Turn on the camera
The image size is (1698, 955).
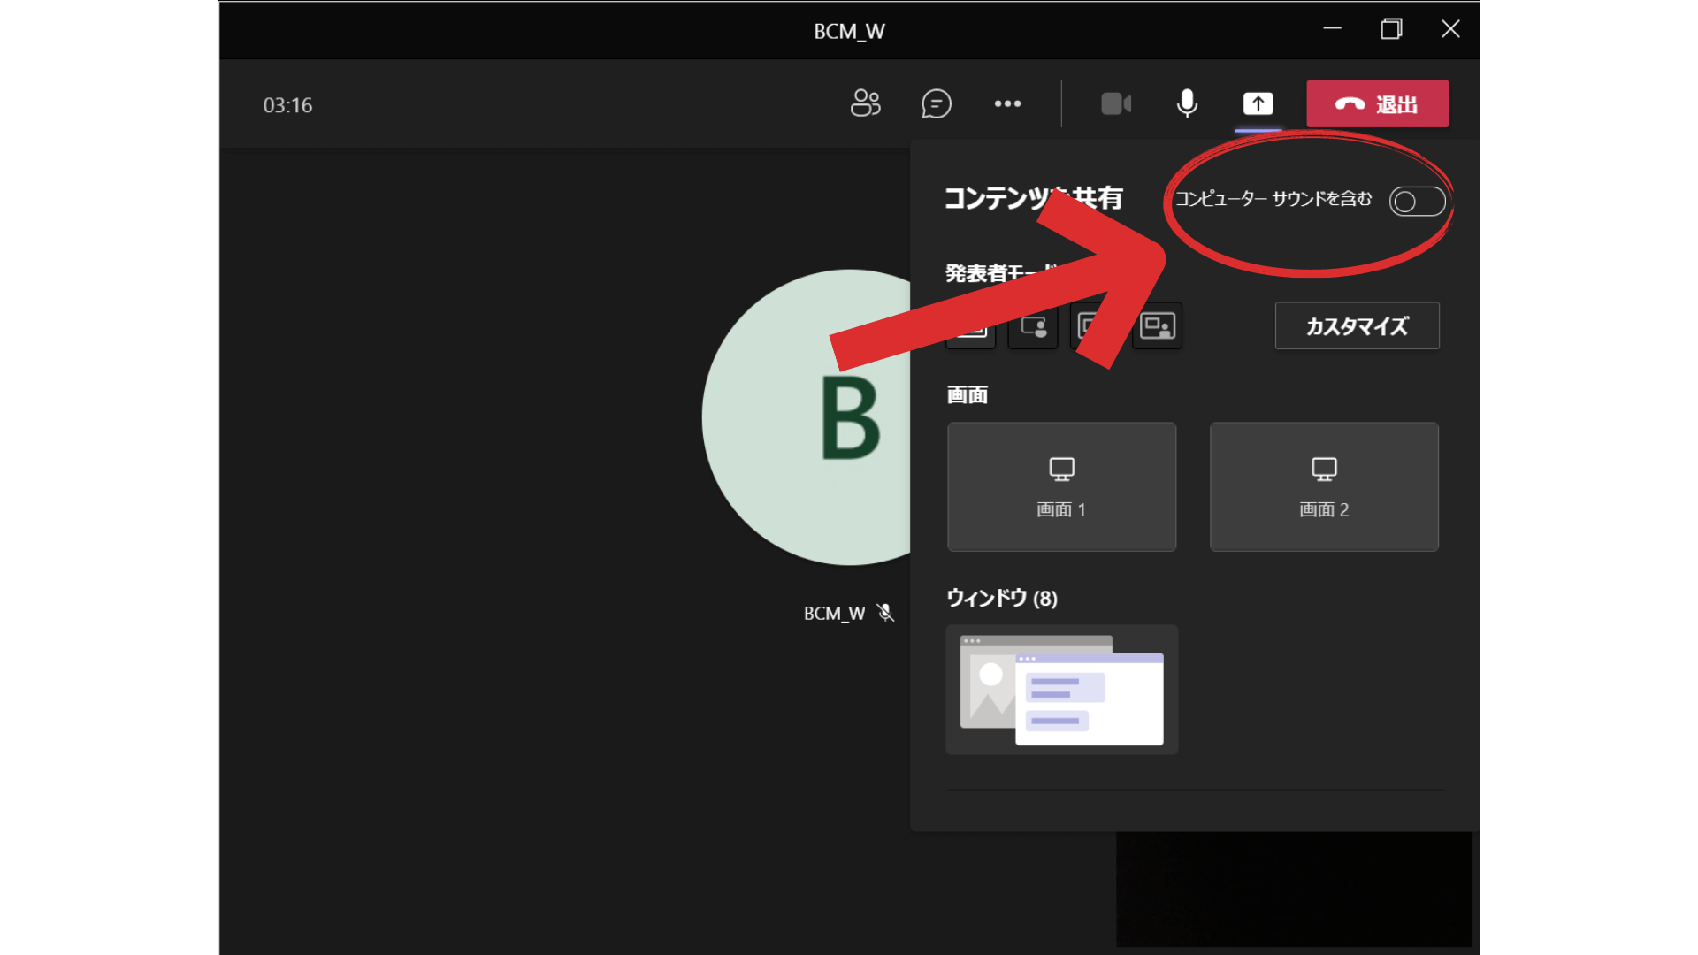[1116, 103]
